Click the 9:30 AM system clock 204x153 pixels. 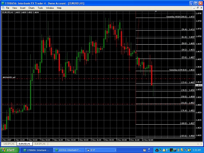pyautogui.click(x=196, y=150)
